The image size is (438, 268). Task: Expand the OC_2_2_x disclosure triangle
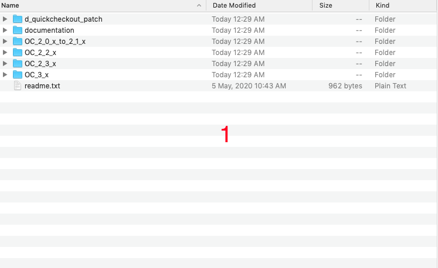click(x=5, y=53)
